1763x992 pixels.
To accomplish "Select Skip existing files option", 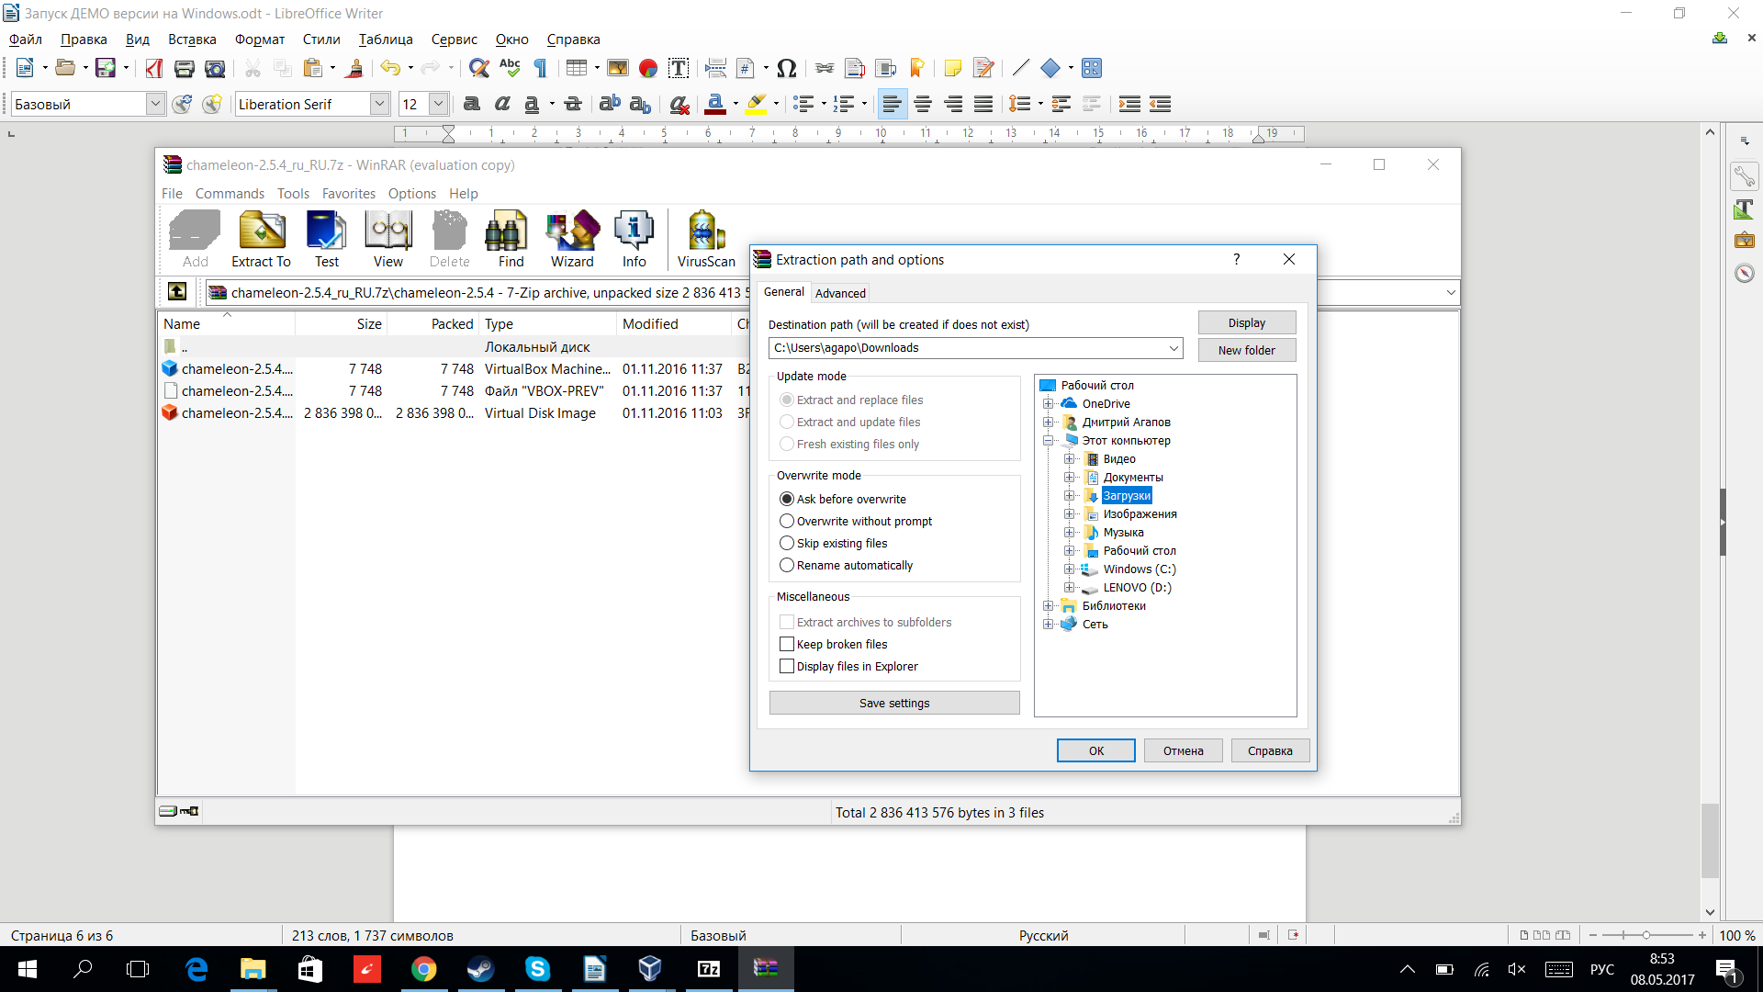I will point(834,543).
